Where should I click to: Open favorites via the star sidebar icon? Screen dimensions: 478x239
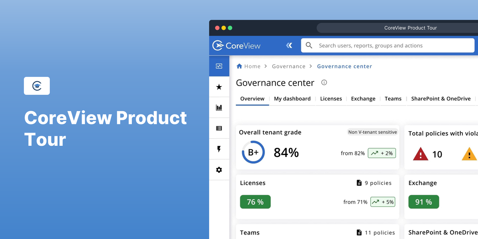click(219, 86)
